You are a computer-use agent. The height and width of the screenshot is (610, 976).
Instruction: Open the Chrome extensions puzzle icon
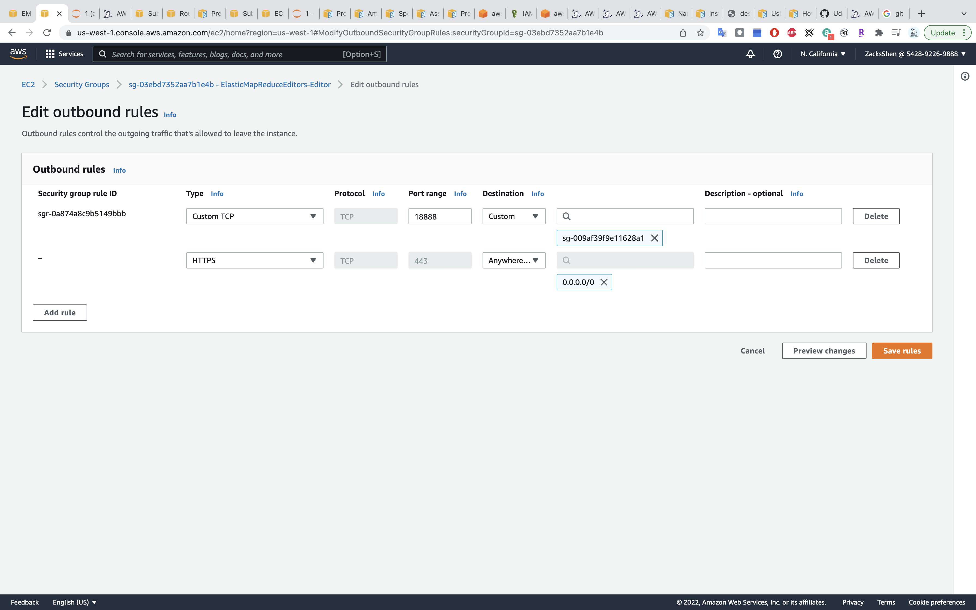pos(879,33)
